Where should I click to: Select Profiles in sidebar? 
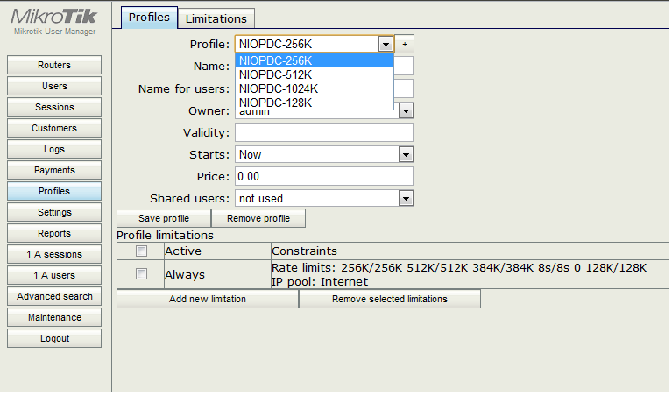tap(54, 191)
